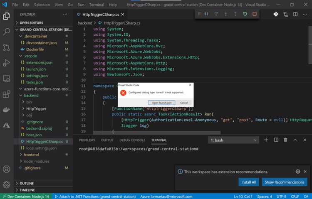Open the Selection menu
The width and height of the screenshot is (312, 199).
click(42, 5)
